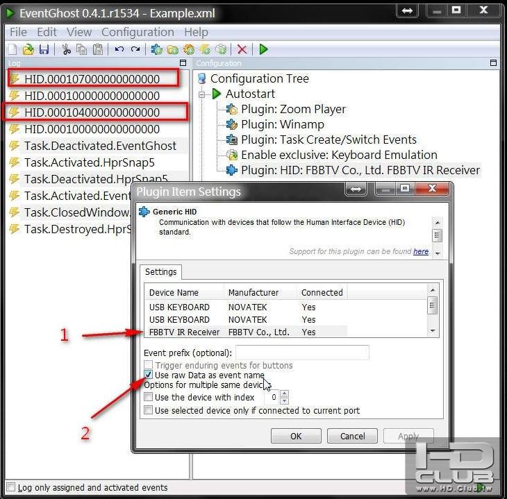Screen dimensions: 507x499
Task: Click the Add Action toolbar icon
Action: [x=221, y=49]
